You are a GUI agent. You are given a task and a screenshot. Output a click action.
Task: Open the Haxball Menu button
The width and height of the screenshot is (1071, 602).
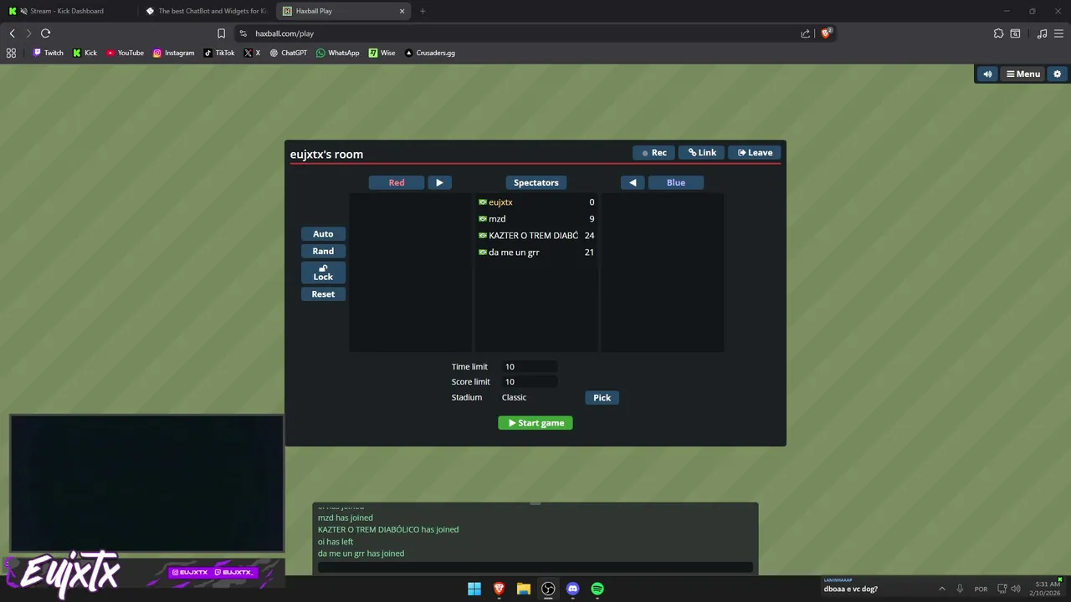[x=1023, y=74]
